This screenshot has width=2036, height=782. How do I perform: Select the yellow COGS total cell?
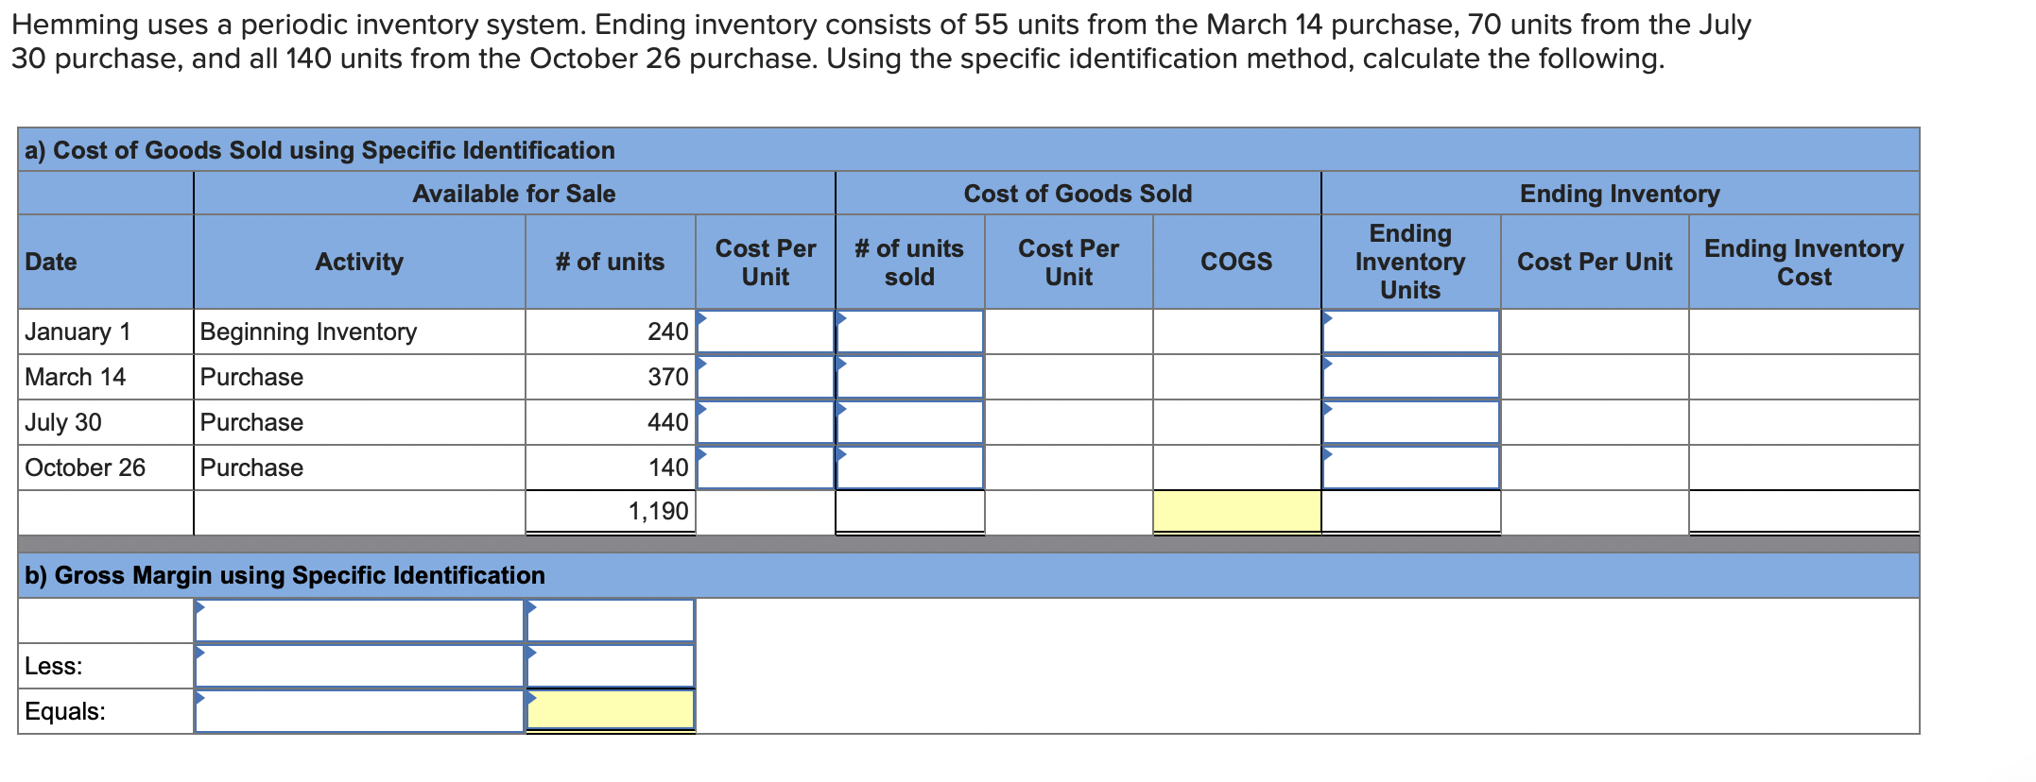tap(1237, 512)
